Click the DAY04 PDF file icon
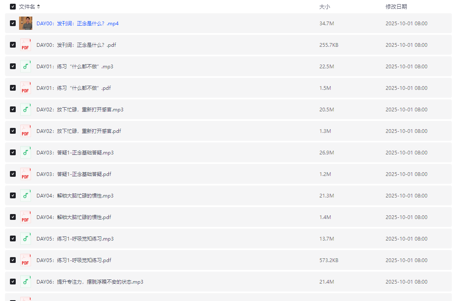 point(25,217)
